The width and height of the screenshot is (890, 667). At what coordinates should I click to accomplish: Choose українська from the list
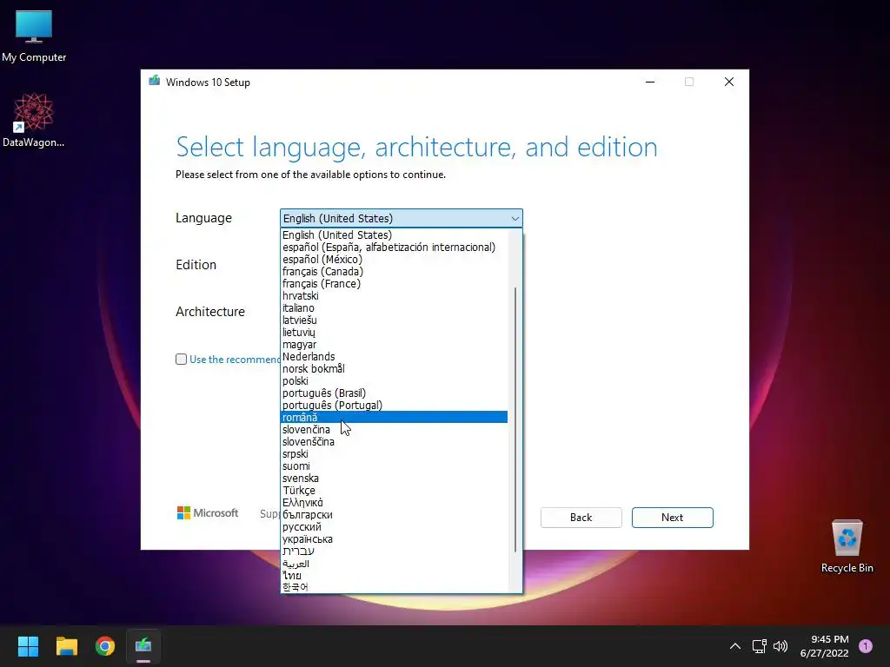[394, 539]
